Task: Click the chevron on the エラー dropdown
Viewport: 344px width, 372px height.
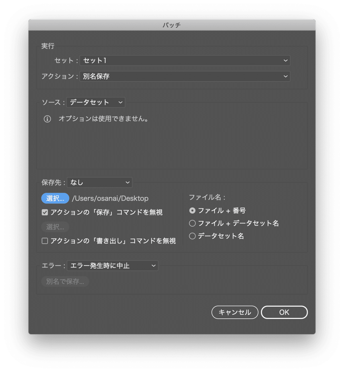Action: (x=153, y=266)
